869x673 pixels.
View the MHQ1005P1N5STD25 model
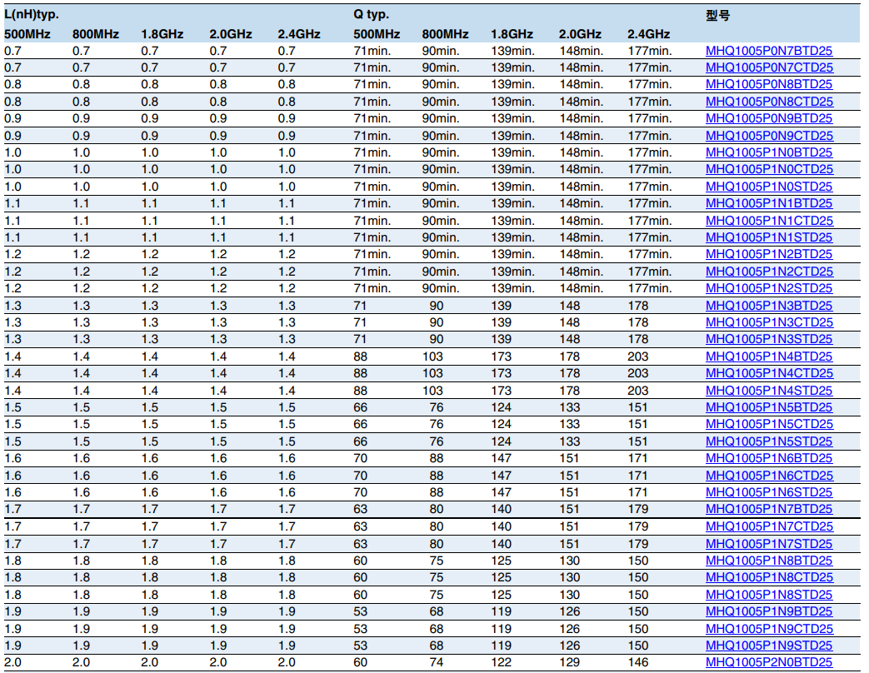tap(769, 441)
